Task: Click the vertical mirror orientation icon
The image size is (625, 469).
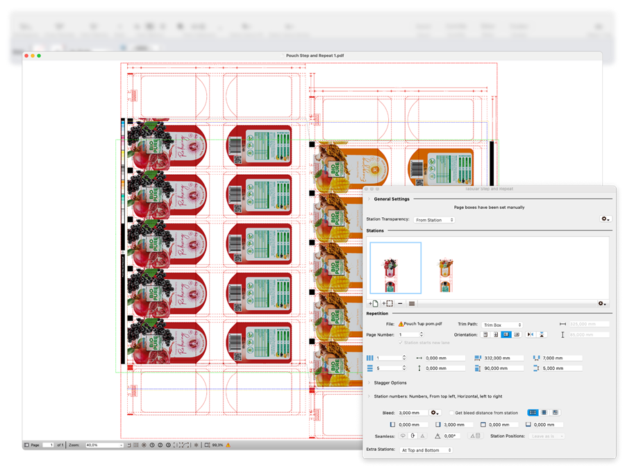Action: tap(542, 334)
